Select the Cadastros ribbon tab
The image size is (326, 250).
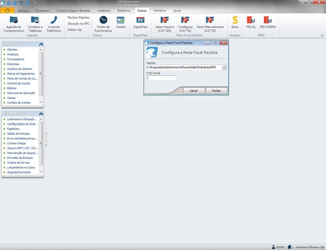click(104, 10)
